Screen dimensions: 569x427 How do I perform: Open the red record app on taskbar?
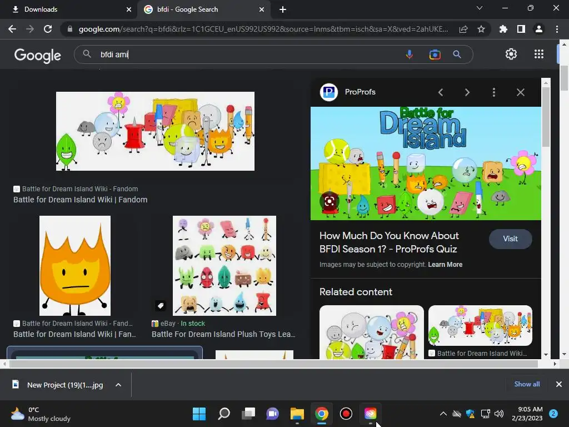[346, 414]
